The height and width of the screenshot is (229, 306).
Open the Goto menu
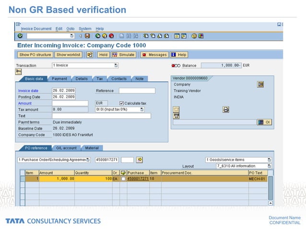tap(70, 29)
